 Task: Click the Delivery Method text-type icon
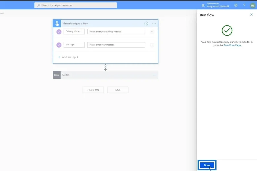point(59,32)
